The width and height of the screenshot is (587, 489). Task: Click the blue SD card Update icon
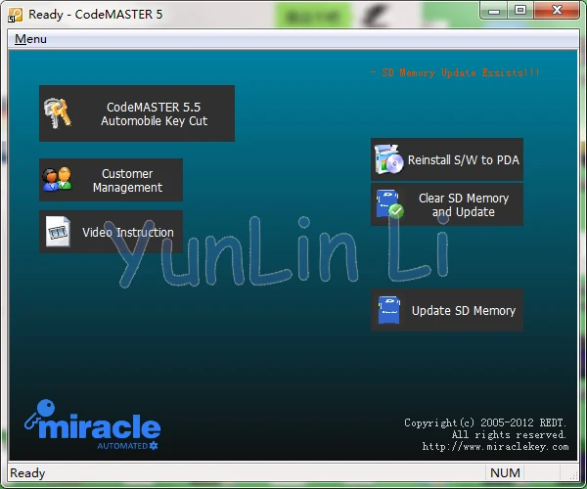point(389,310)
